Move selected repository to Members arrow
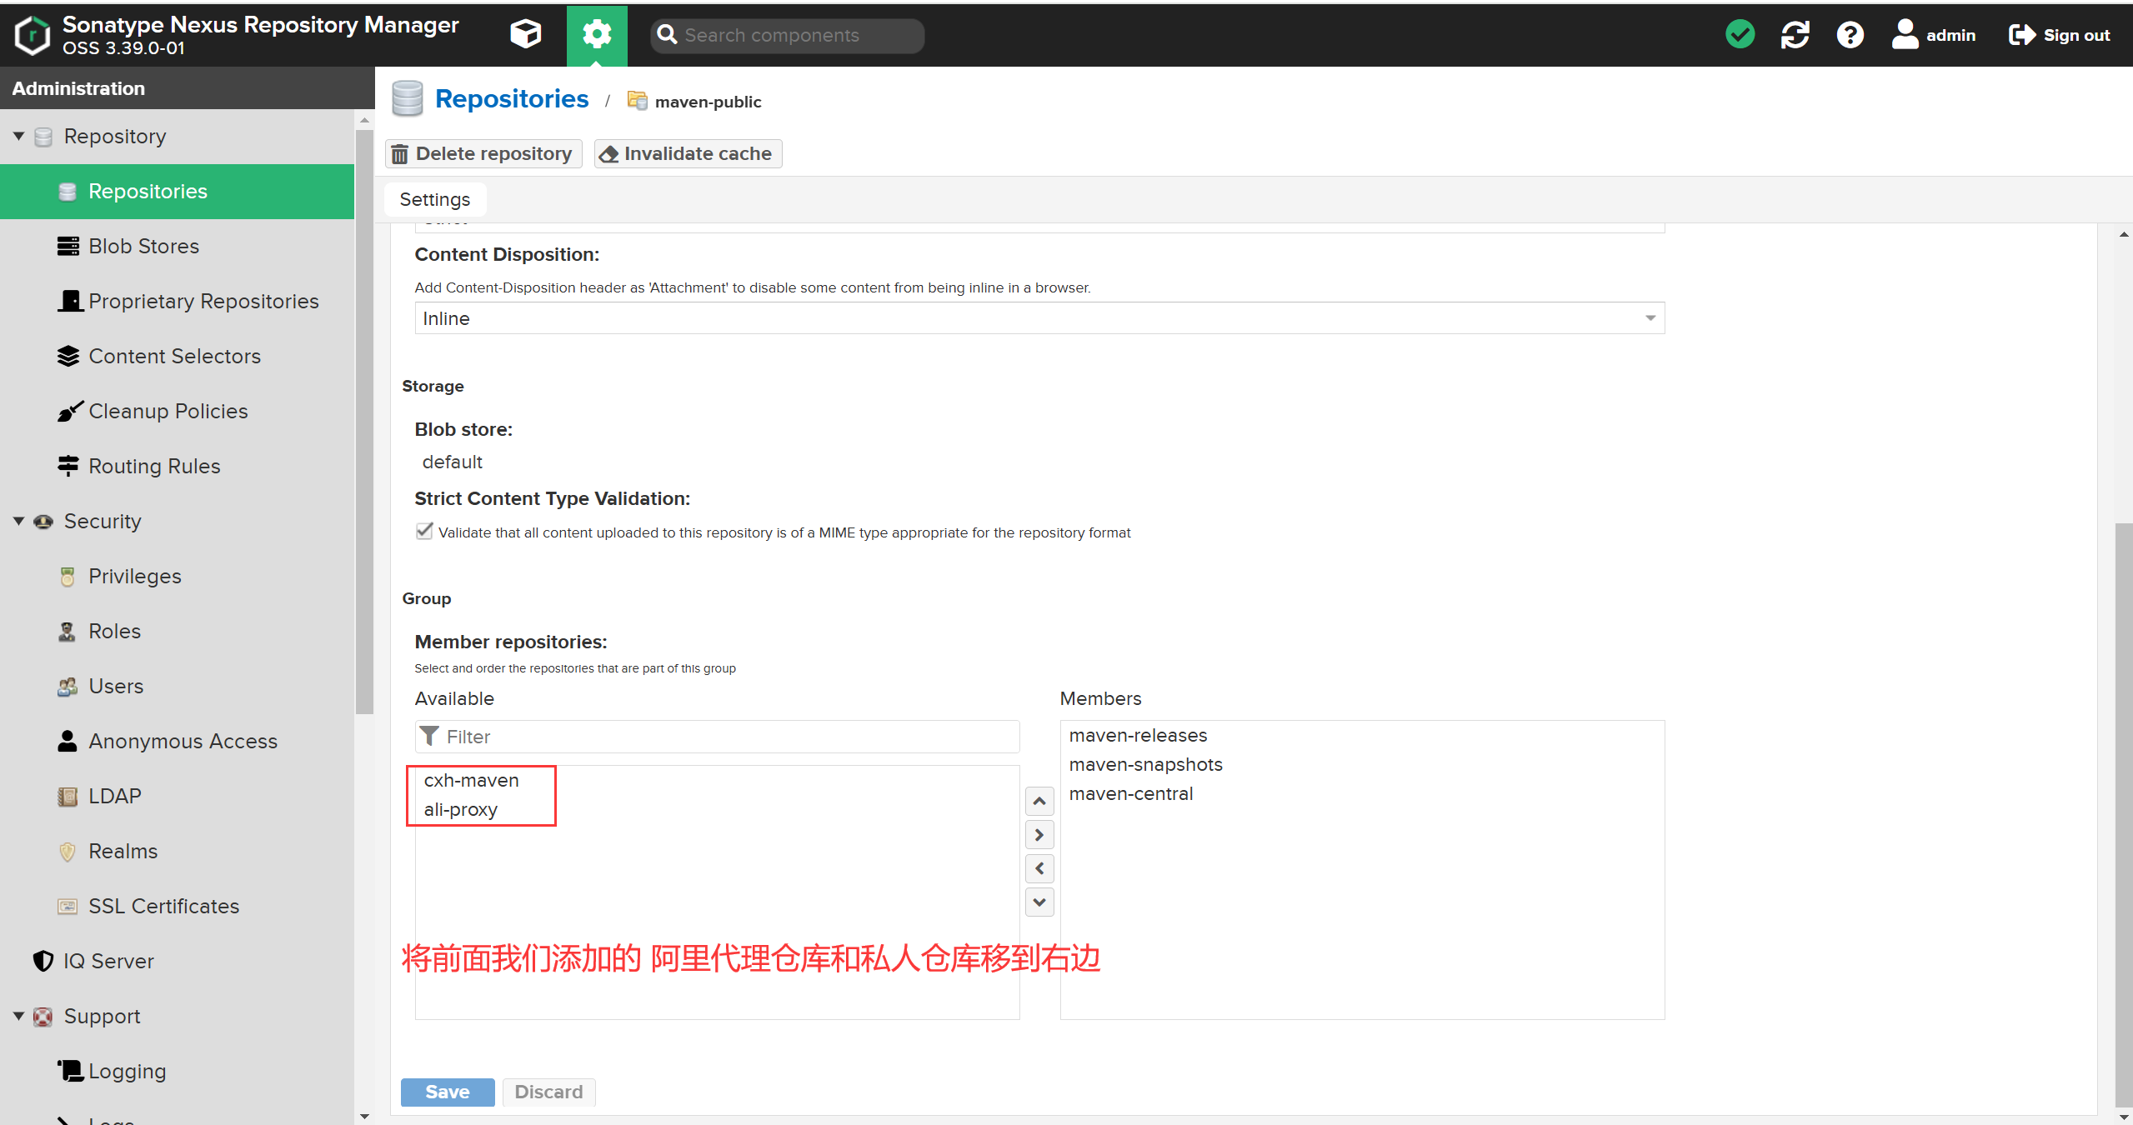The height and width of the screenshot is (1125, 2133). click(1039, 834)
